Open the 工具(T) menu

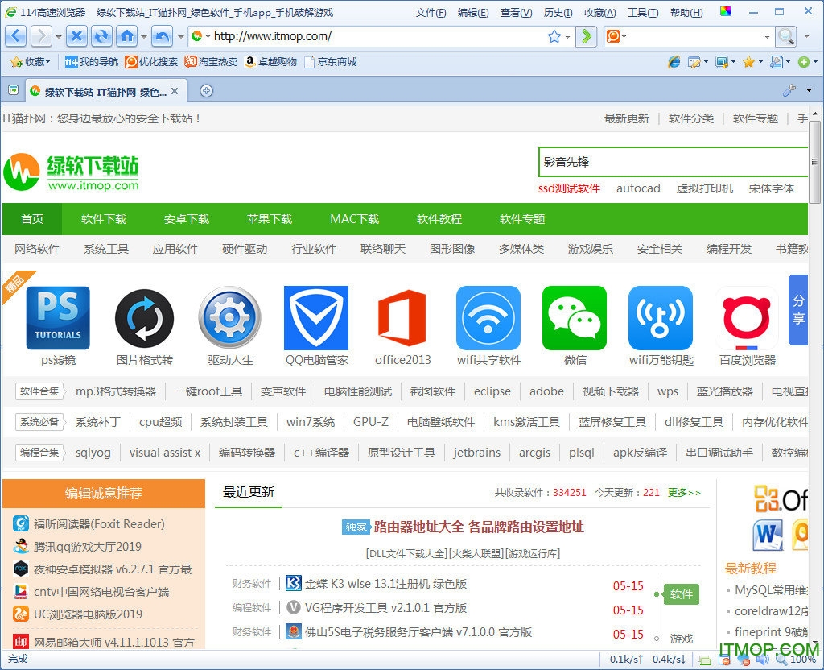point(643,13)
